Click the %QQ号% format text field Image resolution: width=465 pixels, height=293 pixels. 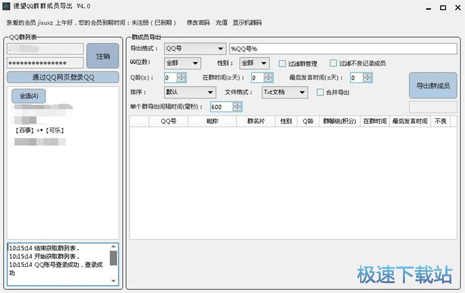pos(342,49)
